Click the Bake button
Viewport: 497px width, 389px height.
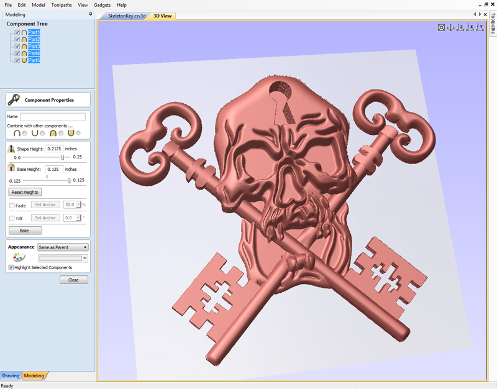coord(25,231)
